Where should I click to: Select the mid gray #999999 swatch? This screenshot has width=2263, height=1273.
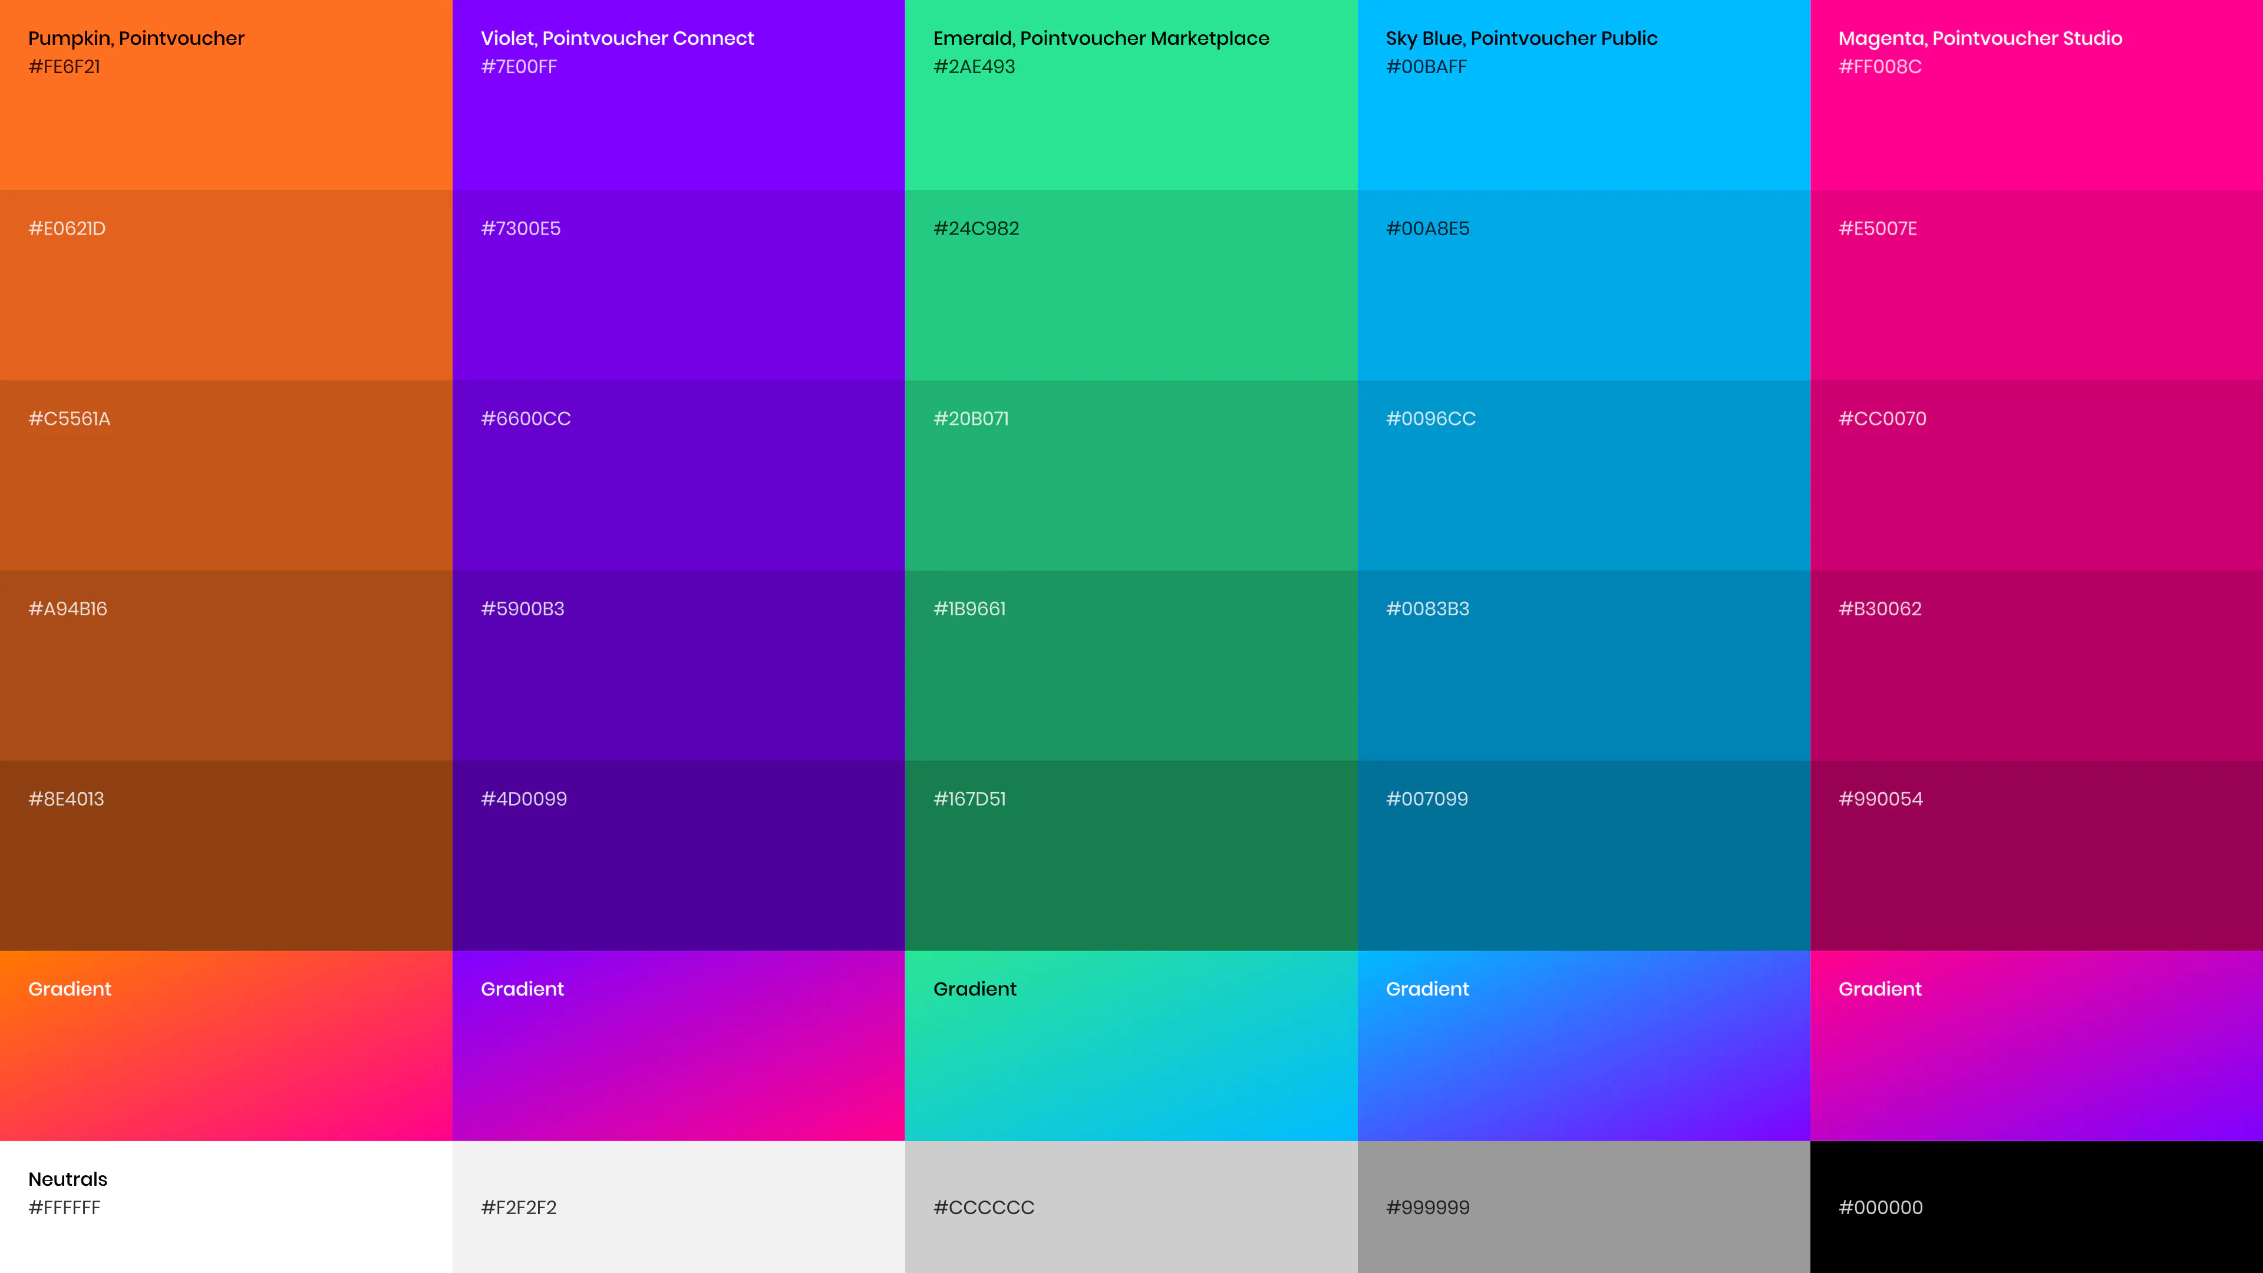click(x=1584, y=1207)
